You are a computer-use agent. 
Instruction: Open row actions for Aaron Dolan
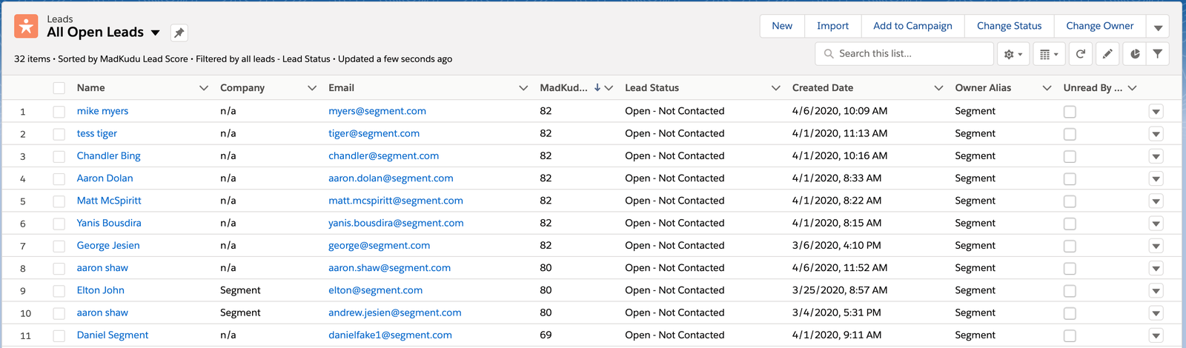[1156, 178]
